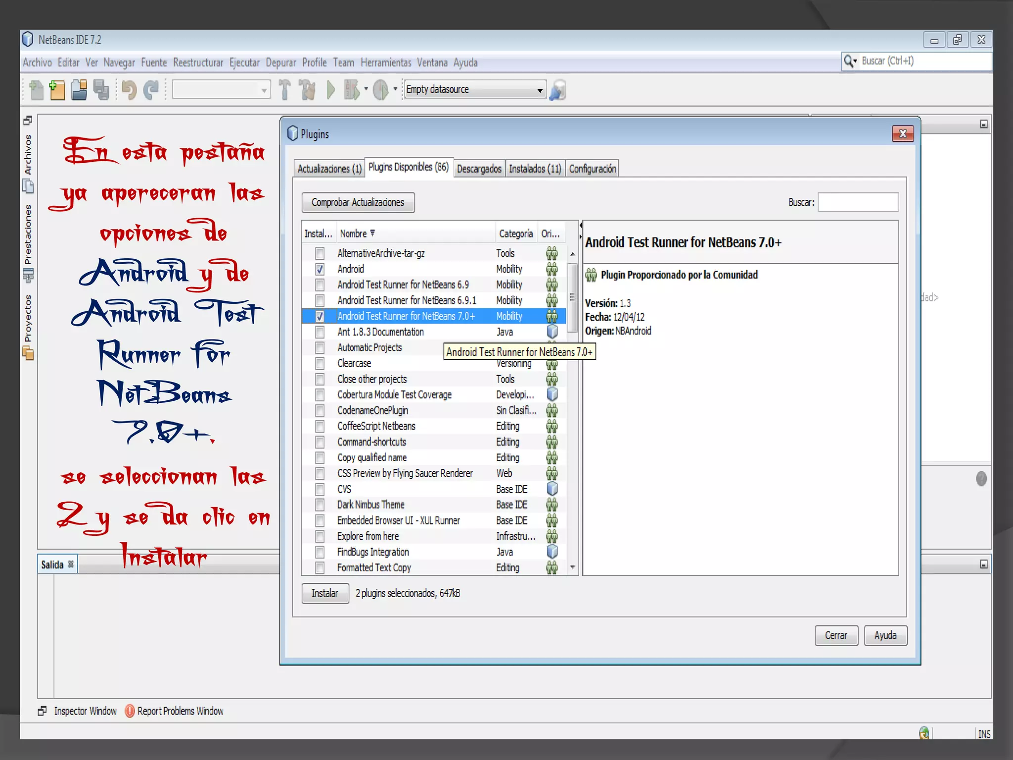Click the Save All toolbar icon
Viewport: 1013px width, 760px height.
click(101, 90)
